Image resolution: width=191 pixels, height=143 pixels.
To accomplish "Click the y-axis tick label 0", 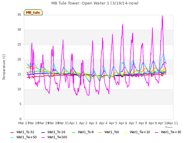I will point(20,119).
